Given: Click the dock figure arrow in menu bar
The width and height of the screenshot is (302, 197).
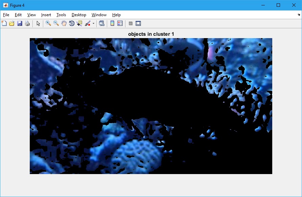Looking at the screenshot, I should [x=299, y=15].
